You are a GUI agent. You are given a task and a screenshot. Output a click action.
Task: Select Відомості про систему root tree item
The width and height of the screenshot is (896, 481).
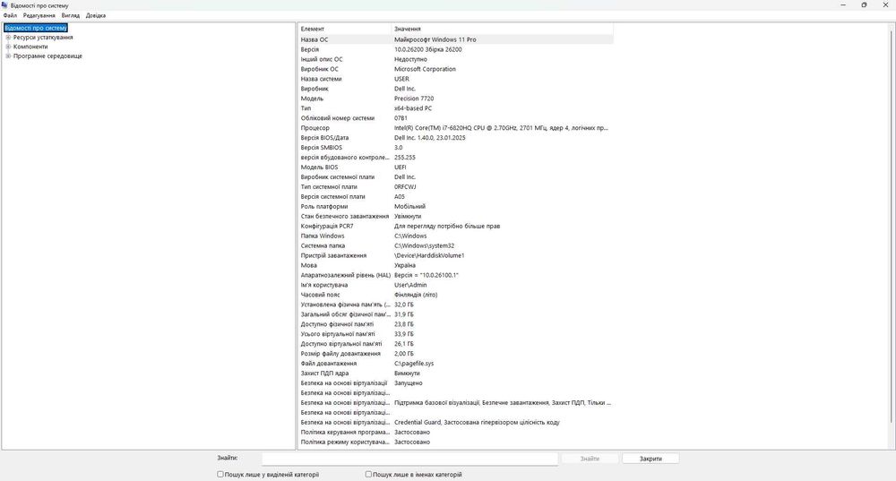point(36,28)
